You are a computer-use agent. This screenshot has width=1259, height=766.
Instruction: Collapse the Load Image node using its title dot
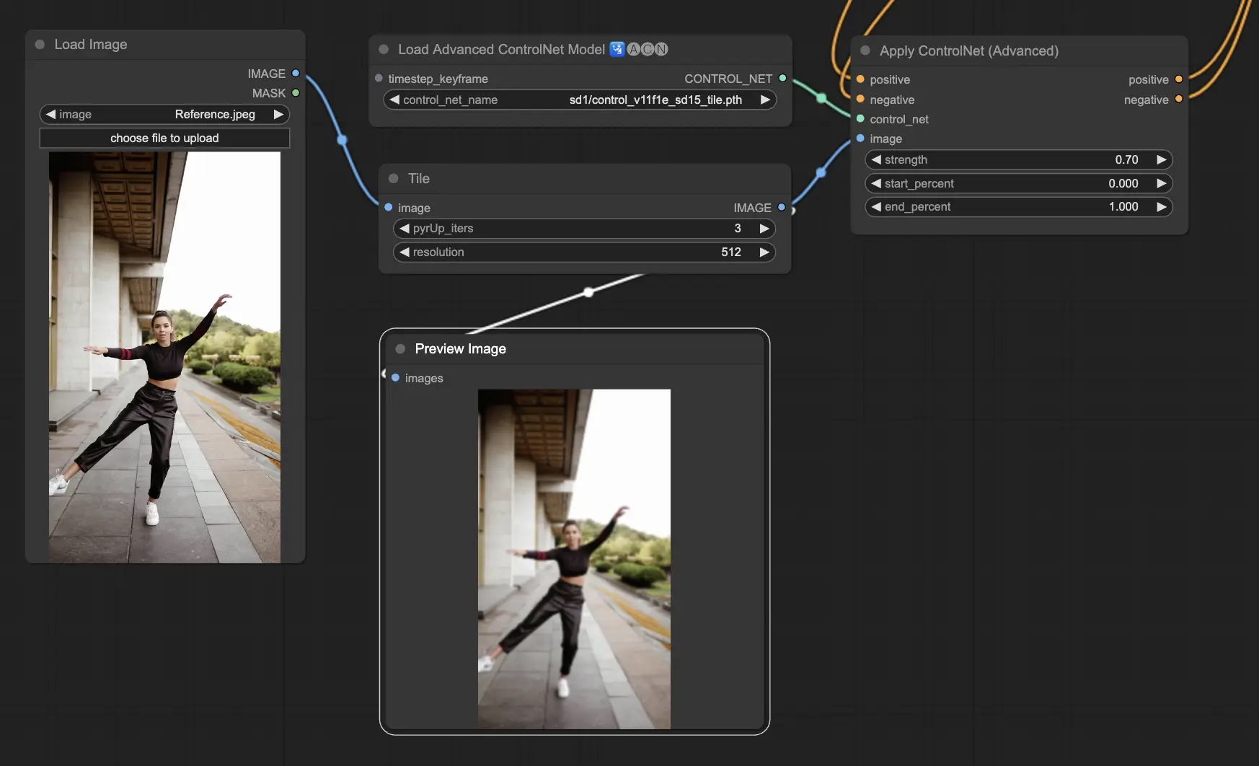point(40,44)
